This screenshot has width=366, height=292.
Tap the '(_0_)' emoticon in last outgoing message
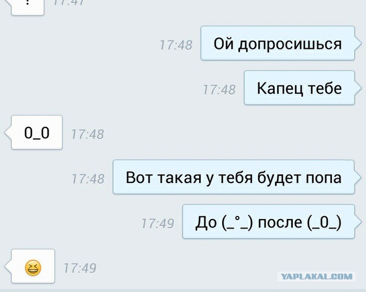(324, 223)
